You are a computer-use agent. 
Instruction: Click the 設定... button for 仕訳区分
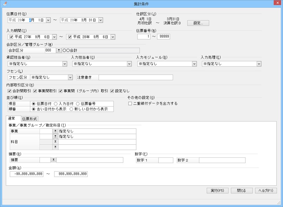pos(198,23)
